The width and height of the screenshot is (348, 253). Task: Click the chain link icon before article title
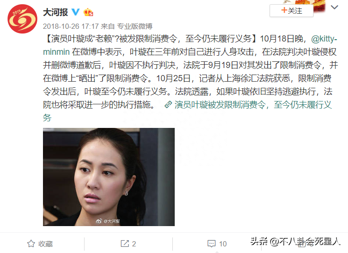[168, 104]
